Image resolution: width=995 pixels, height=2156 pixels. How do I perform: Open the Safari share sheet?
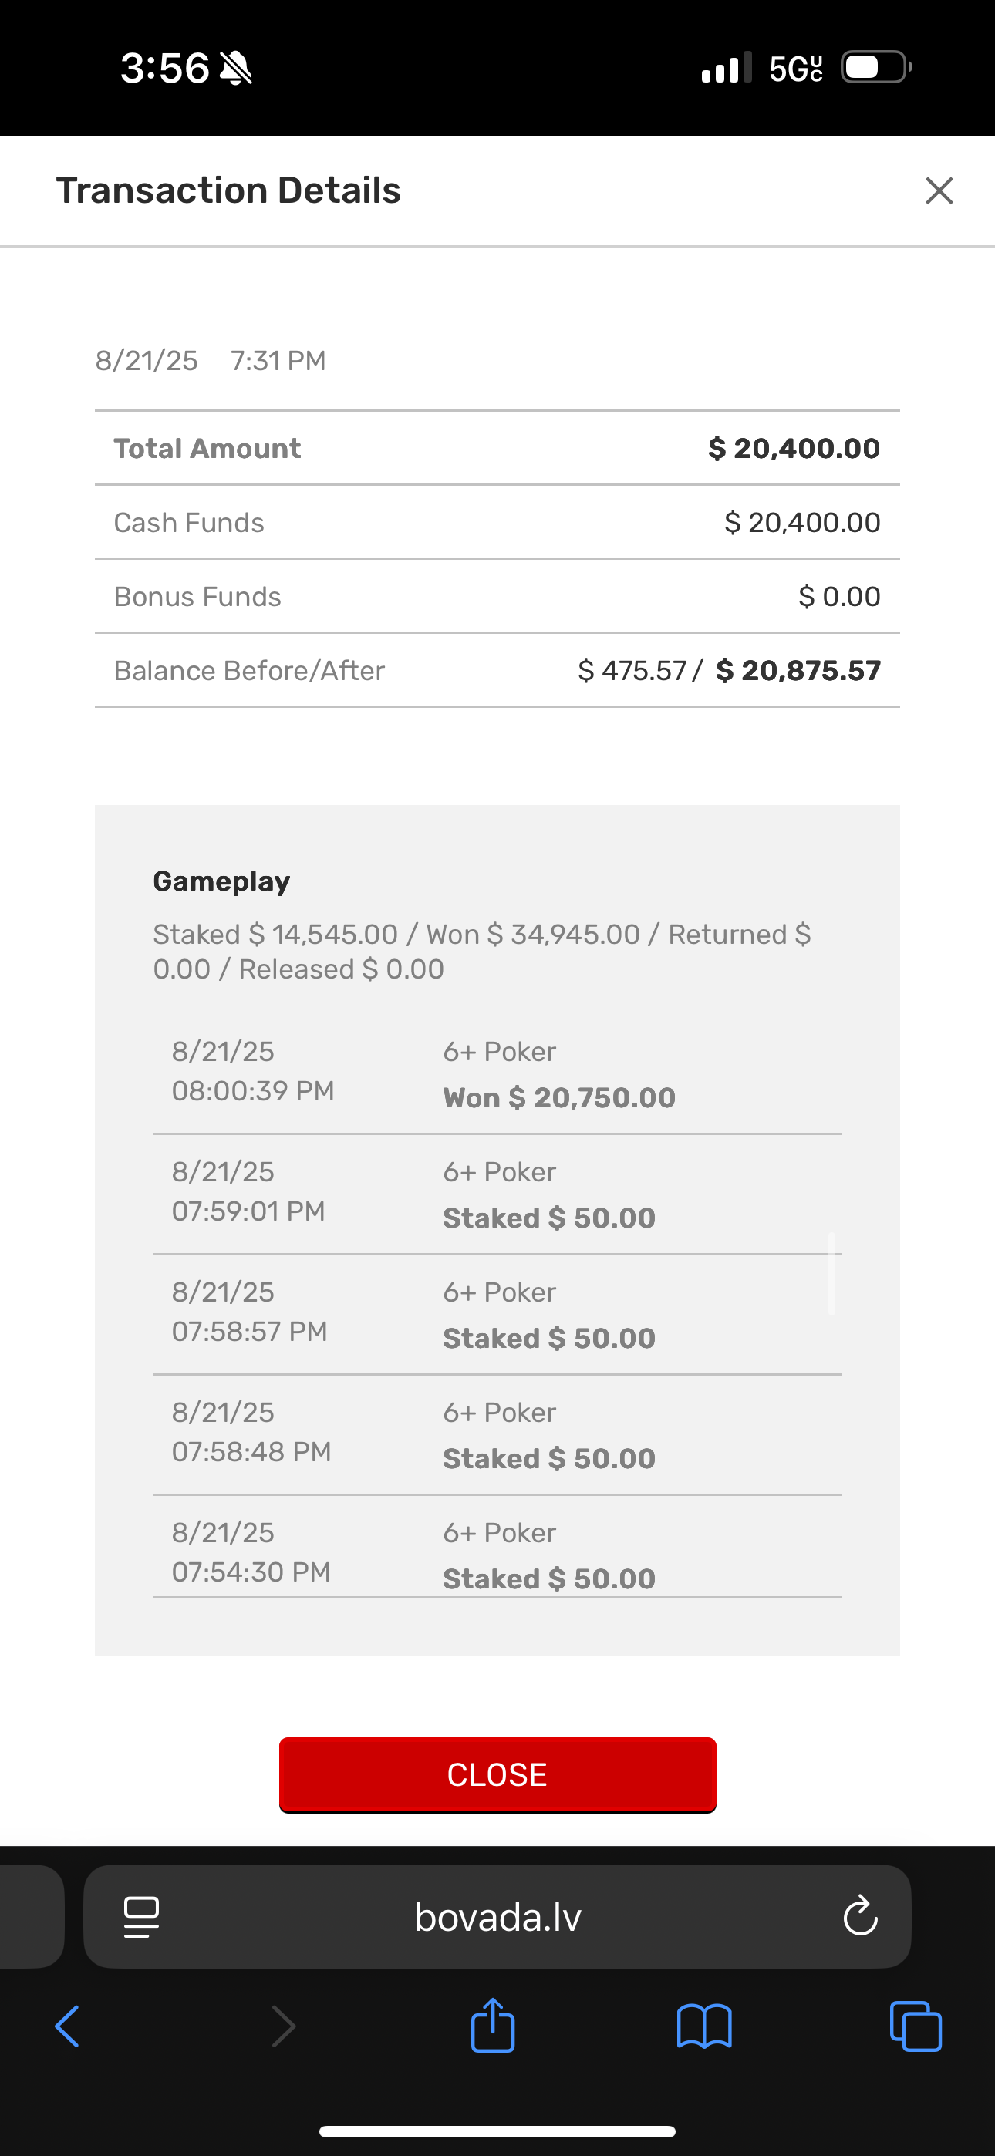pyautogui.click(x=492, y=2026)
